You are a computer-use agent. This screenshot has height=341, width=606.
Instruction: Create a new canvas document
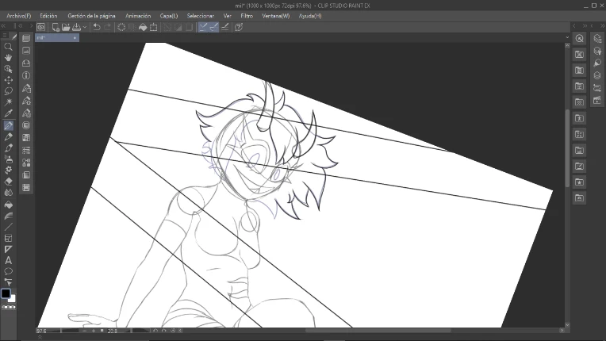(56, 27)
